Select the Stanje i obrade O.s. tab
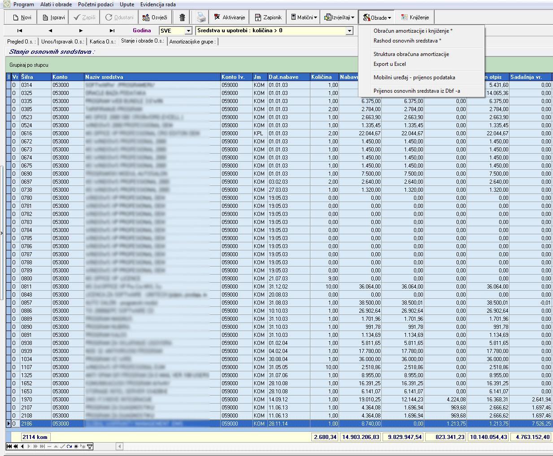This screenshot has height=456, width=553. (x=143, y=41)
